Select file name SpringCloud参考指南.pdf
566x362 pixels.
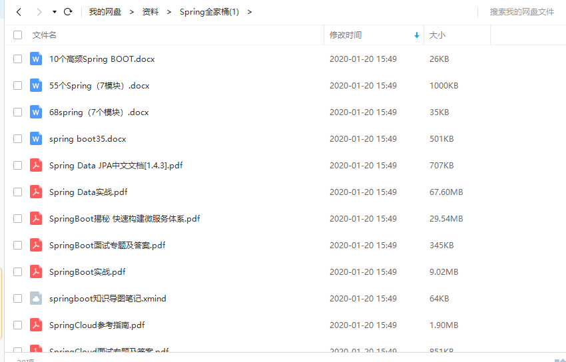97,325
